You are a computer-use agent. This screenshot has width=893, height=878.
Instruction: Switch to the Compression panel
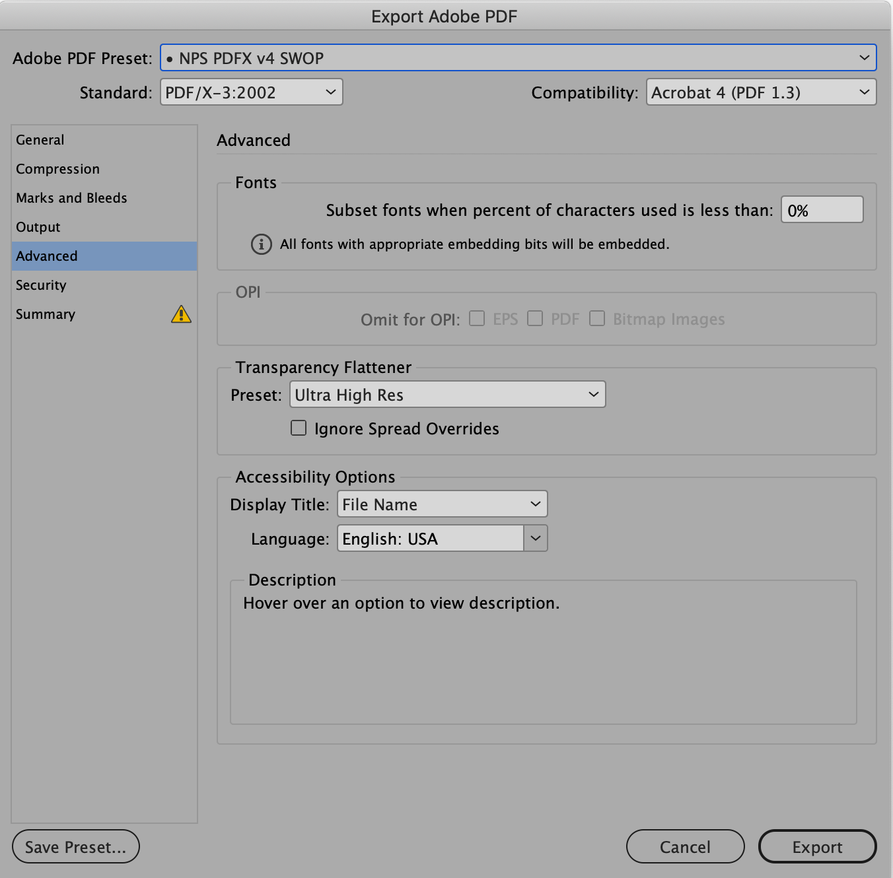coord(57,168)
